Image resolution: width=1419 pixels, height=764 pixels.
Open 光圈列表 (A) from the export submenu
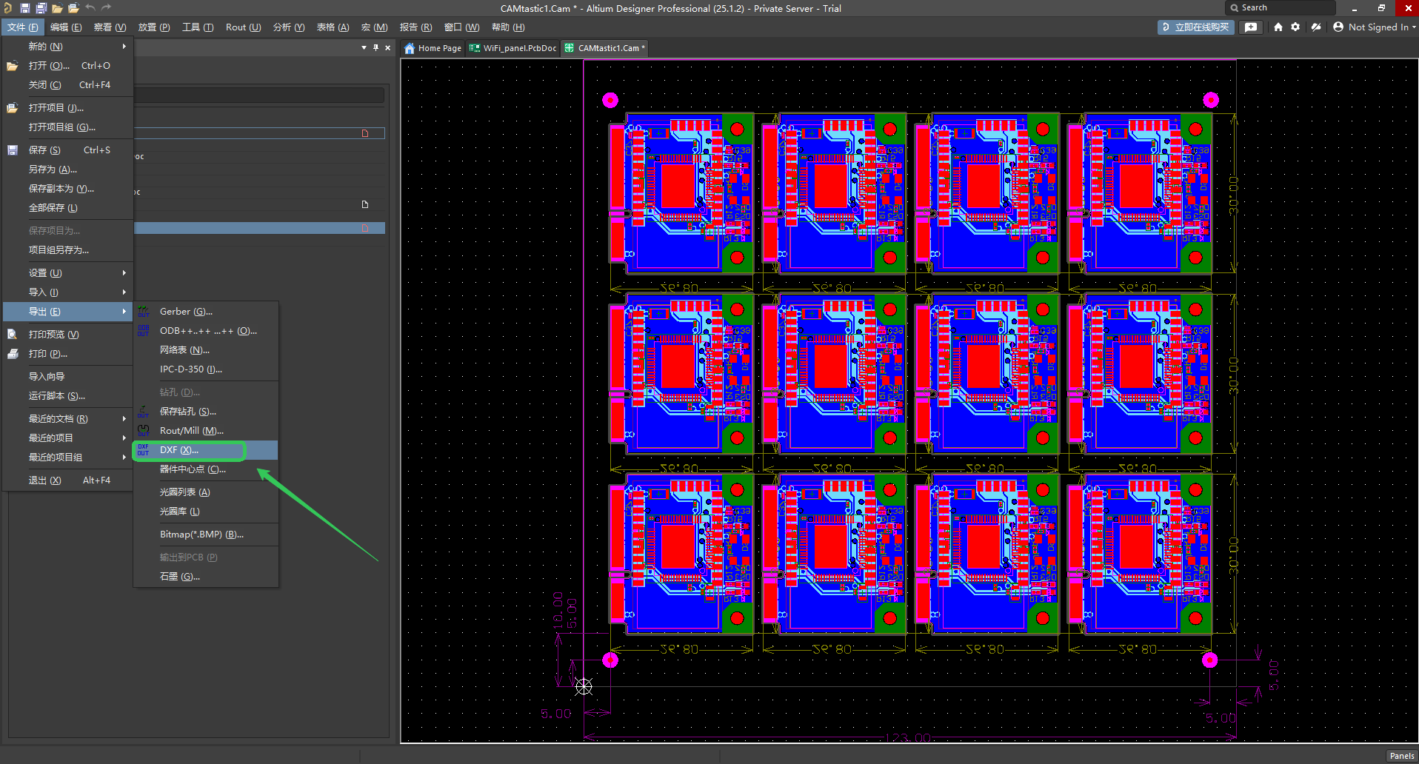click(206, 492)
